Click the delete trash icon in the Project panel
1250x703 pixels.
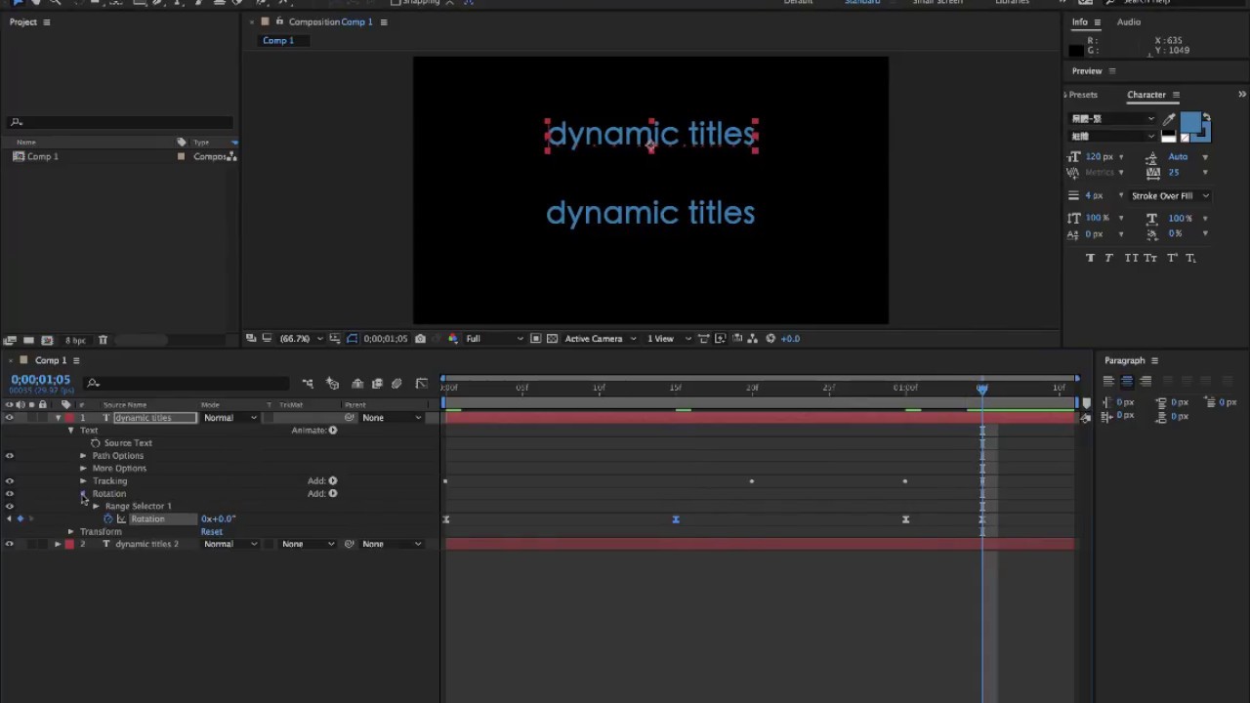[103, 340]
